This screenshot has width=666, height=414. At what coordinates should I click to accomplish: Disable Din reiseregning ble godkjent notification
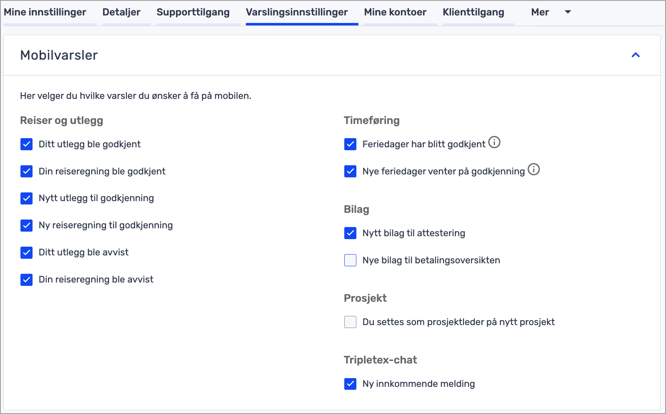point(27,172)
